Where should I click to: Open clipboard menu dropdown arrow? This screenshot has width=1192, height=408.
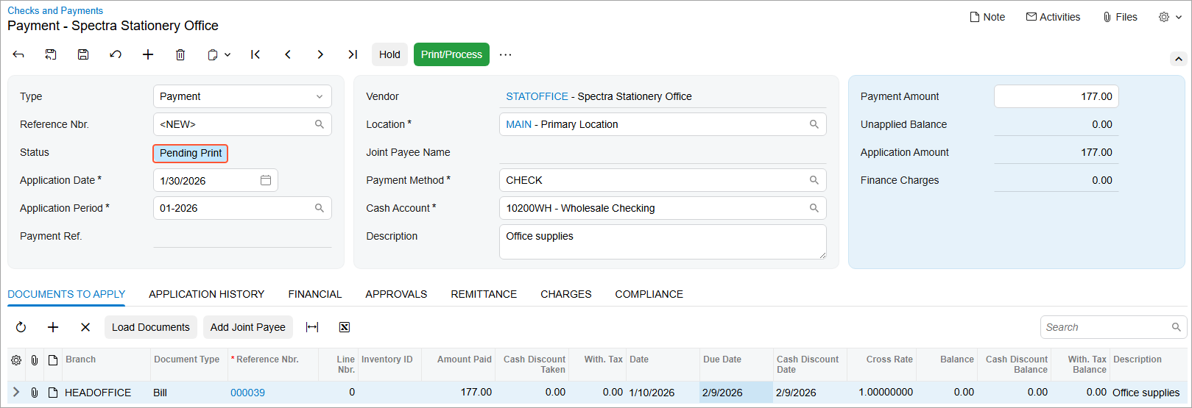pyautogui.click(x=228, y=54)
